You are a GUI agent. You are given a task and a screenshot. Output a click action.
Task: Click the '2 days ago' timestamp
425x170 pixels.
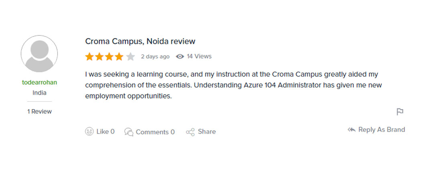[x=155, y=57]
